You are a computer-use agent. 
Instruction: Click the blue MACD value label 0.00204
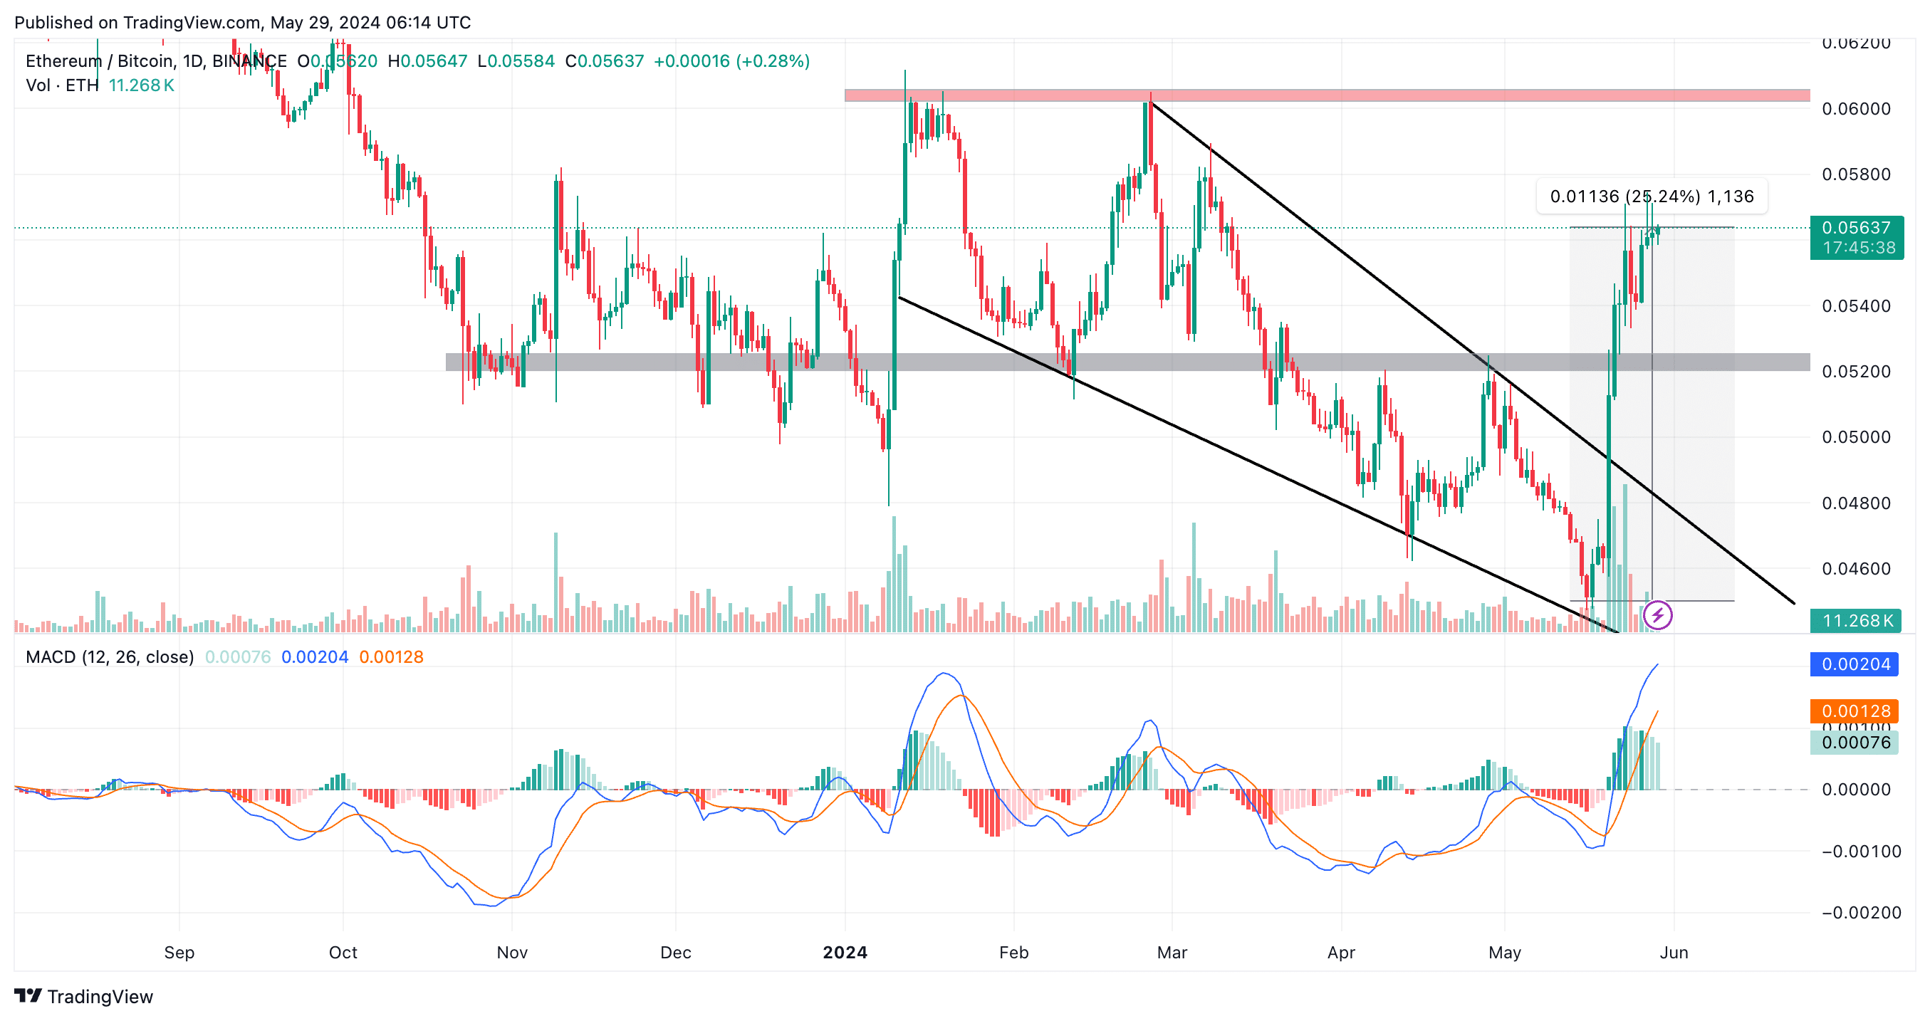(1855, 664)
